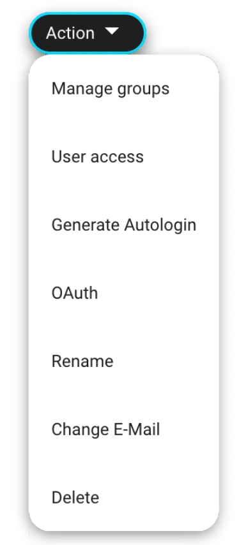Viewport: 248px width, 545px height.
Task: Click the Action label text on dark pill
Action: 70,33
